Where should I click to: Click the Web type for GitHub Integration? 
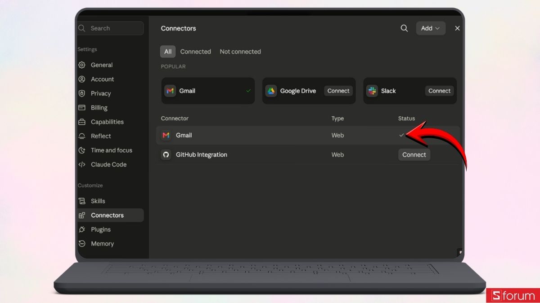337,154
